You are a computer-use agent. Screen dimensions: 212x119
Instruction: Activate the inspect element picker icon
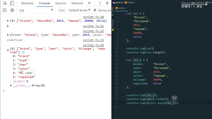tap(5, 3)
